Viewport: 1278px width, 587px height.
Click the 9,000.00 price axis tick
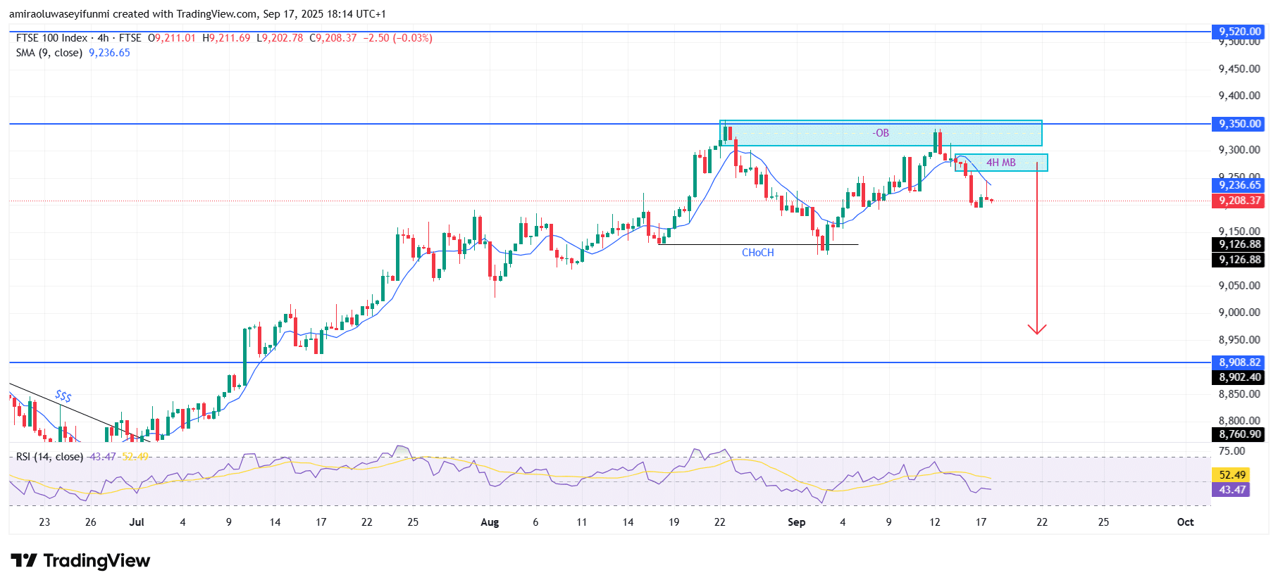tap(1239, 313)
